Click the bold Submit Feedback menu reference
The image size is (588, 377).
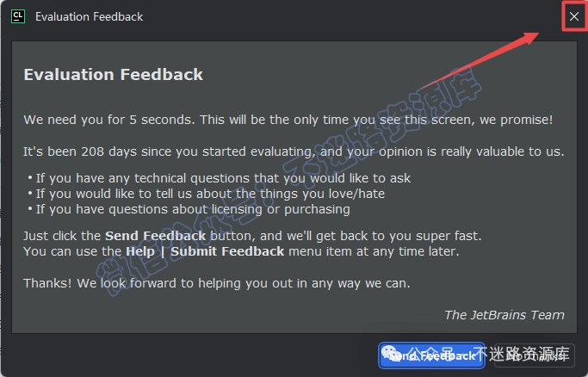coord(227,251)
